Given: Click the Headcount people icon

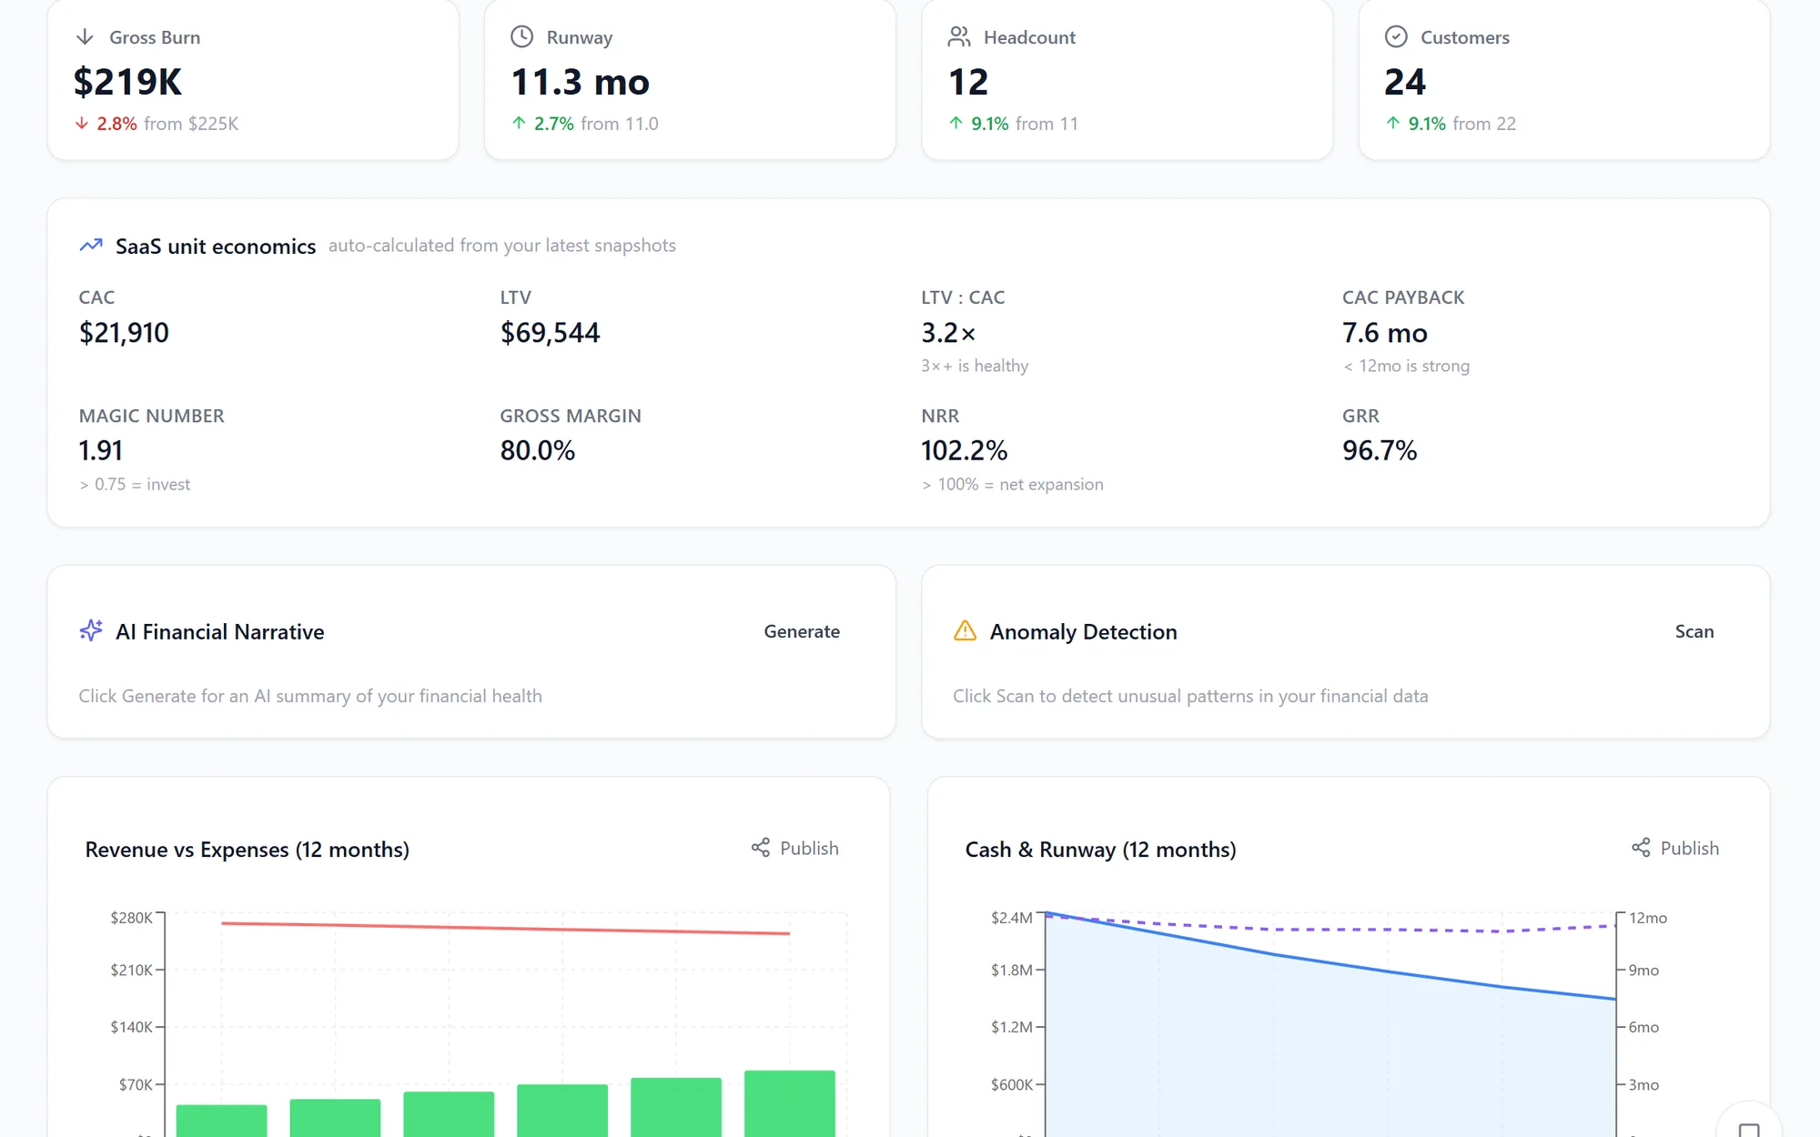Looking at the screenshot, I should [x=959, y=36].
